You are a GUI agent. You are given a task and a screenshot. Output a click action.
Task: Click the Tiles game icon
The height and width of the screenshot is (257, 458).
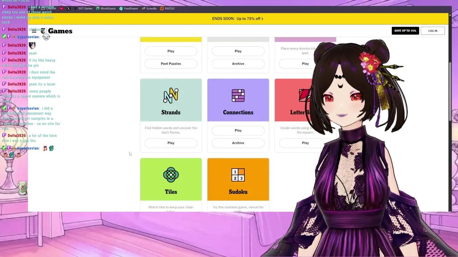(x=171, y=175)
